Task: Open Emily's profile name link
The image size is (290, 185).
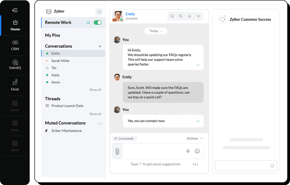Action: coord(130,14)
